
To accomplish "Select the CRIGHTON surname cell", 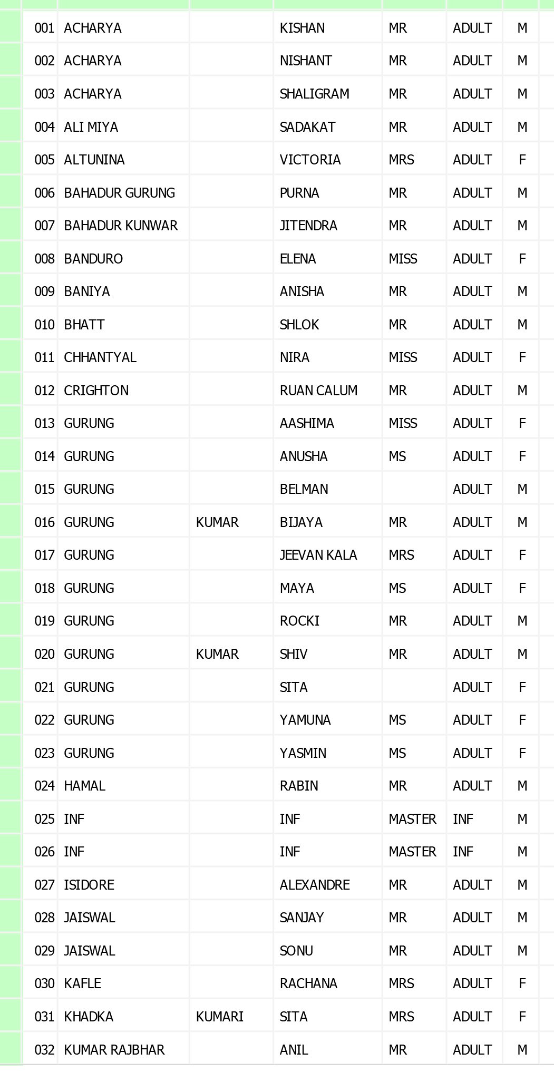I will (96, 391).
